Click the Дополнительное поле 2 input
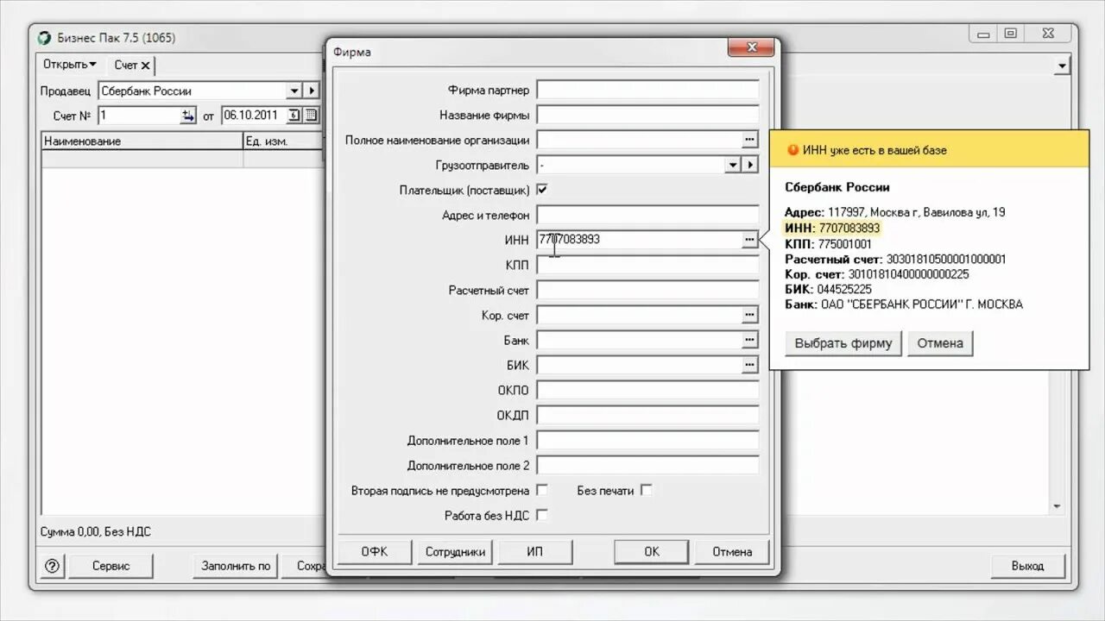The image size is (1105, 621). point(647,465)
